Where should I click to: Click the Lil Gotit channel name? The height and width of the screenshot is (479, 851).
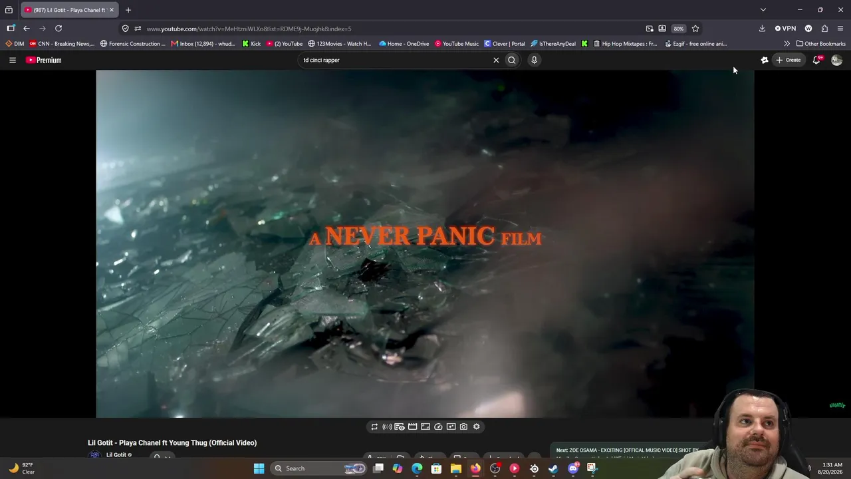[116, 455]
